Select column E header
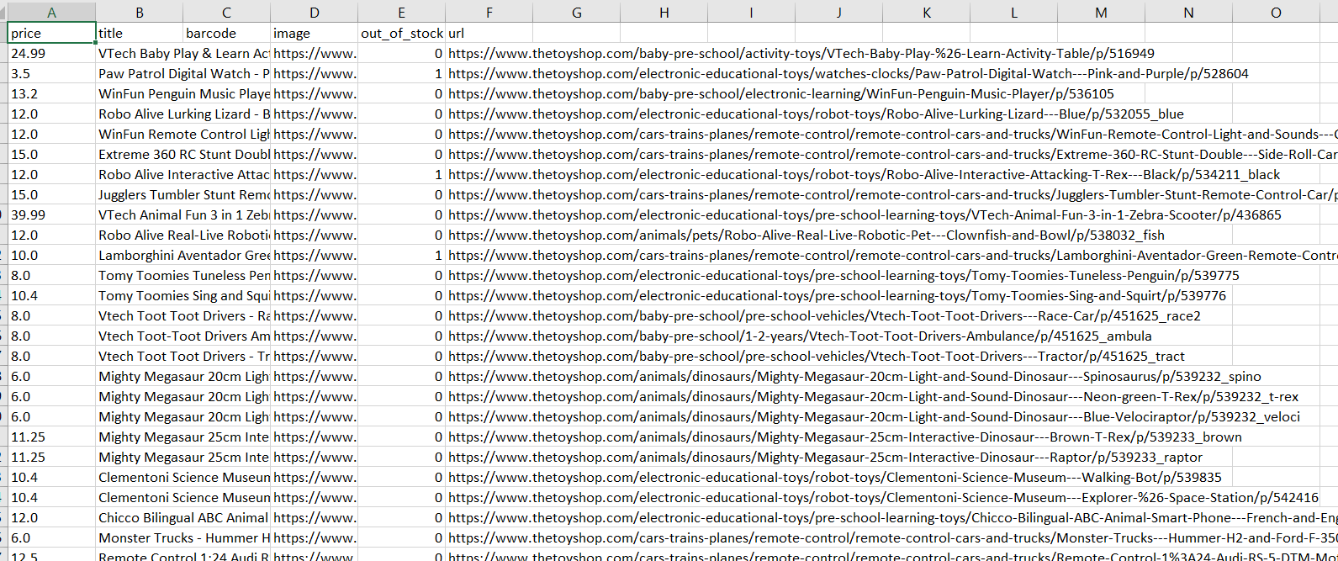 point(402,12)
